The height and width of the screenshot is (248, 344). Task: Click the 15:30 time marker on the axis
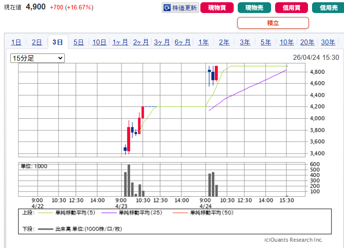pos(287,200)
